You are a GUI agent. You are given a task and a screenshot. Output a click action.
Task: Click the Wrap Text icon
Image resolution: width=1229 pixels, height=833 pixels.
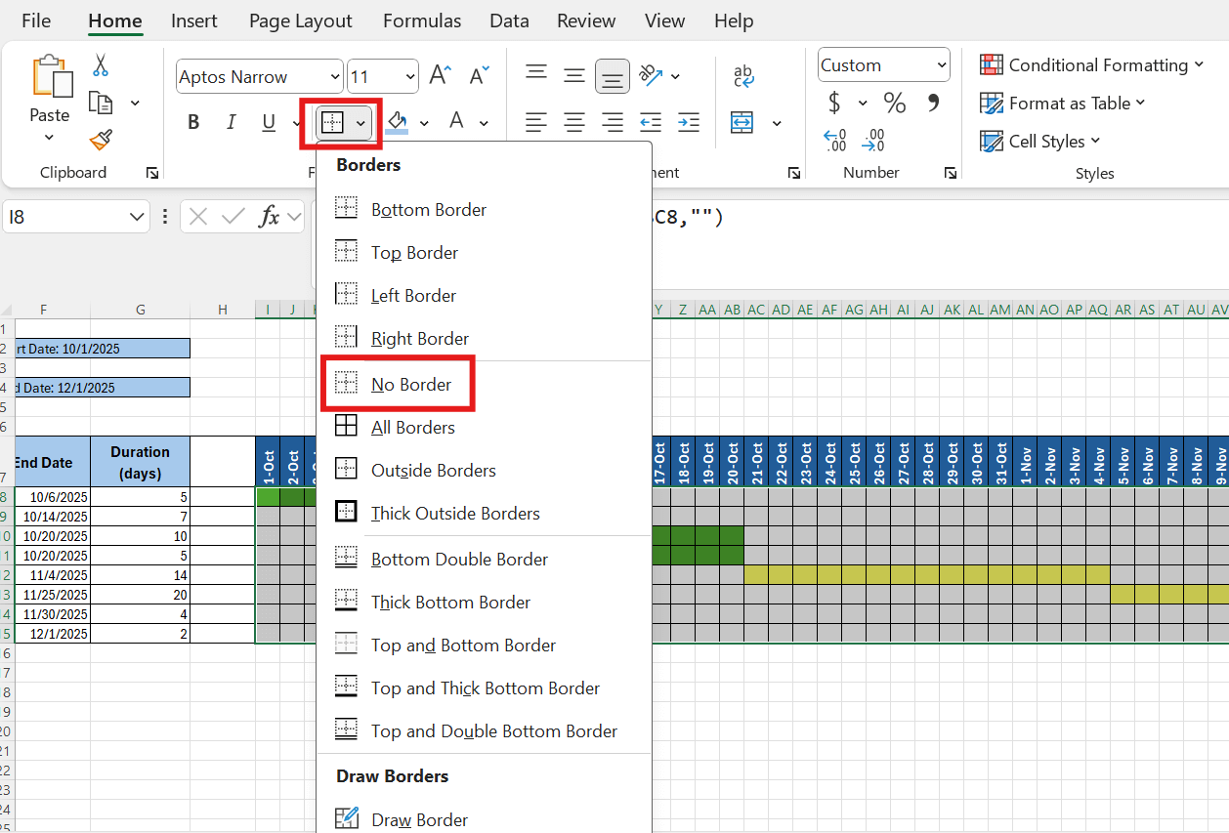pos(743,75)
